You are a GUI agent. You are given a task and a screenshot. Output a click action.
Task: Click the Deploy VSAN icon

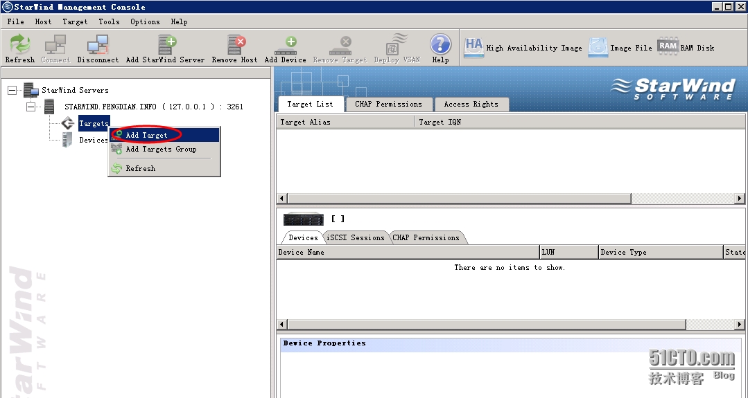tap(397, 44)
